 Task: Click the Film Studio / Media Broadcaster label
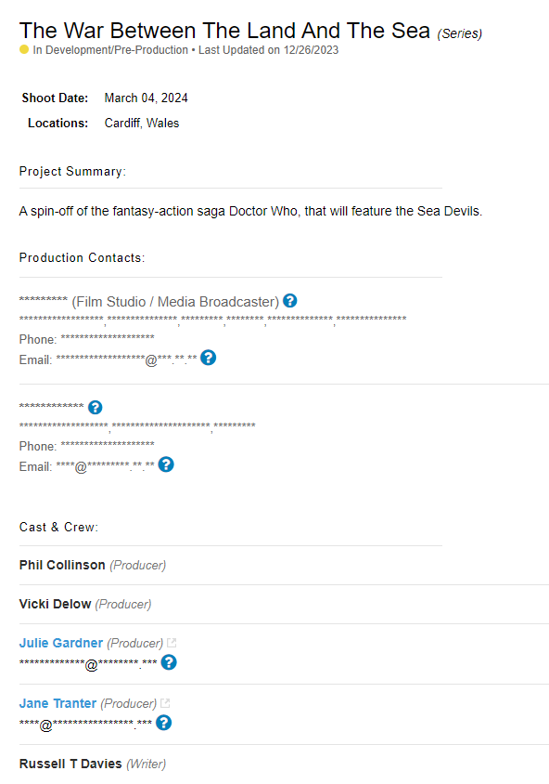175,302
